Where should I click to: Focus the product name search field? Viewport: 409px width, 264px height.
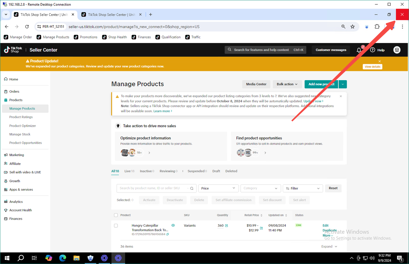click(x=154, y=188)
